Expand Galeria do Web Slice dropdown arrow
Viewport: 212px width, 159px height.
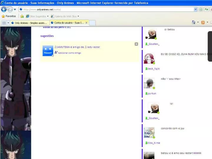78,16
